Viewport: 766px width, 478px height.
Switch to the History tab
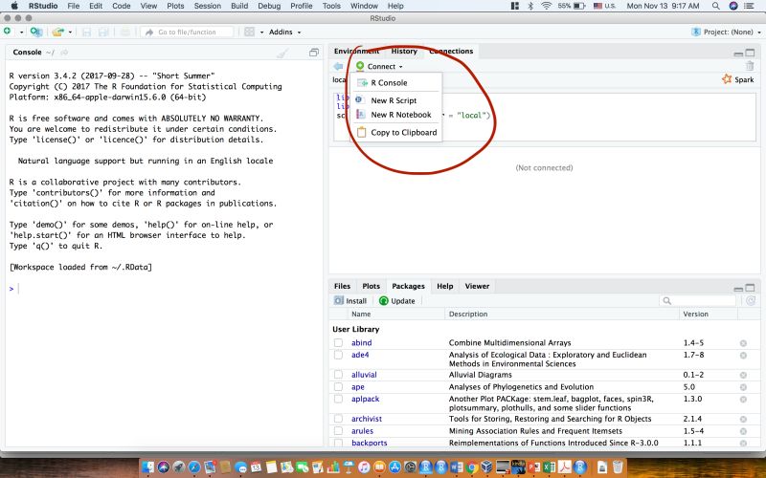pos(404,52)
